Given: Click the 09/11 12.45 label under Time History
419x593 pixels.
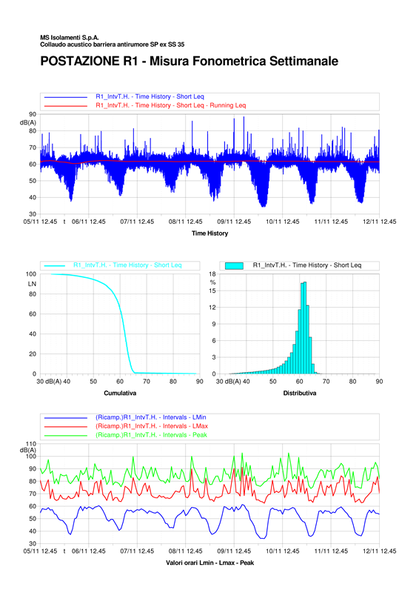Looking at the screenshot, I should [234, 222].
